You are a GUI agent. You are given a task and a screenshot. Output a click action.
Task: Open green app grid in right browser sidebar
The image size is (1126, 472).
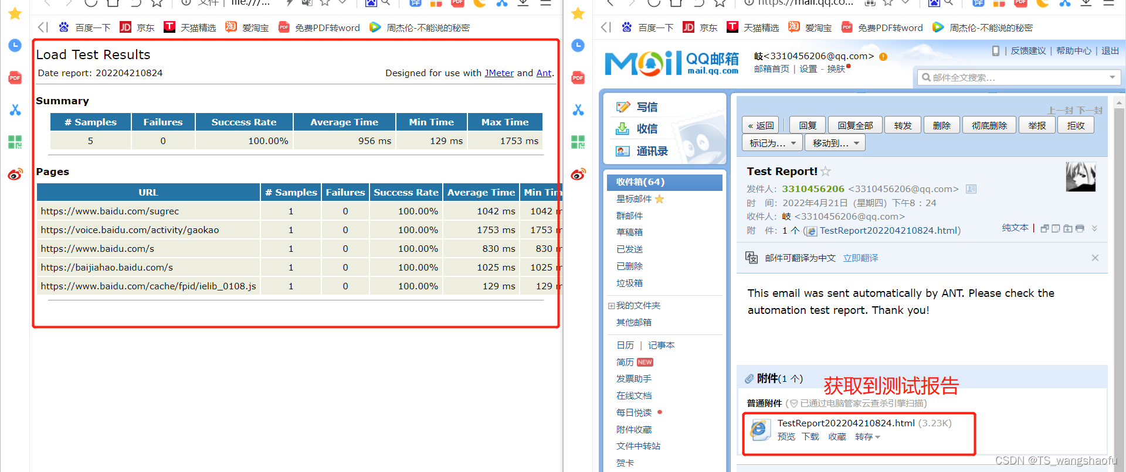pyautogui.click(x=578, y=142)
